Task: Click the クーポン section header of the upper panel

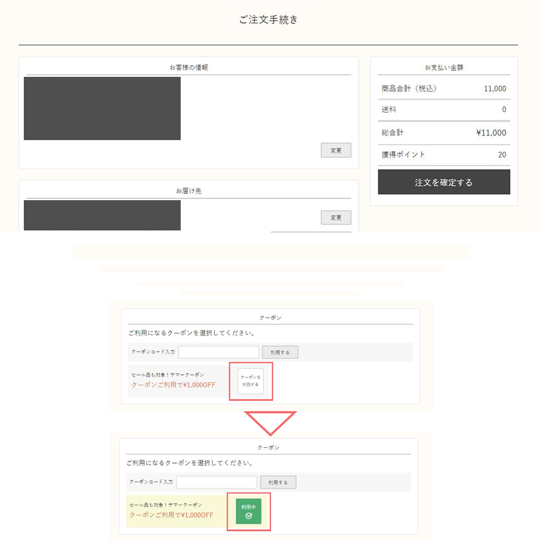Action: click(270, 318)
